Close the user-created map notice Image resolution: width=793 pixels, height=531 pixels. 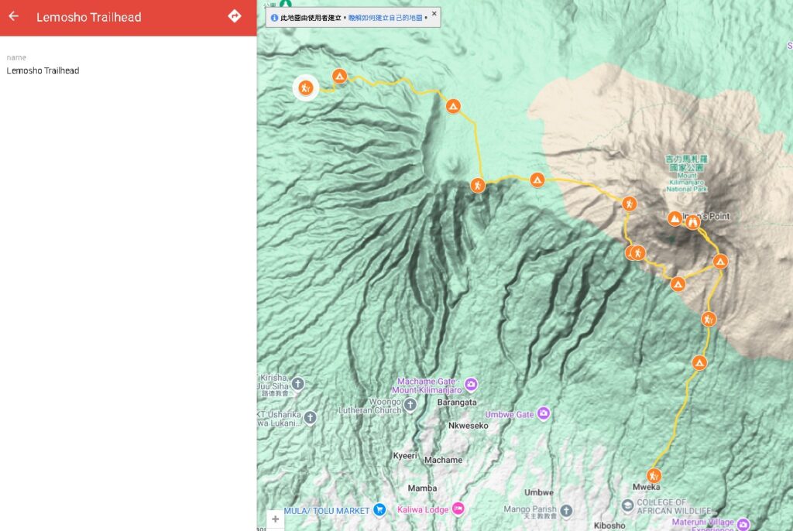[x=434, y=13]
